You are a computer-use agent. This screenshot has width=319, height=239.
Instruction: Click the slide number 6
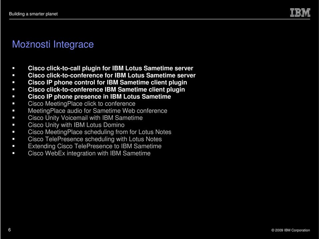pos(10,230)
